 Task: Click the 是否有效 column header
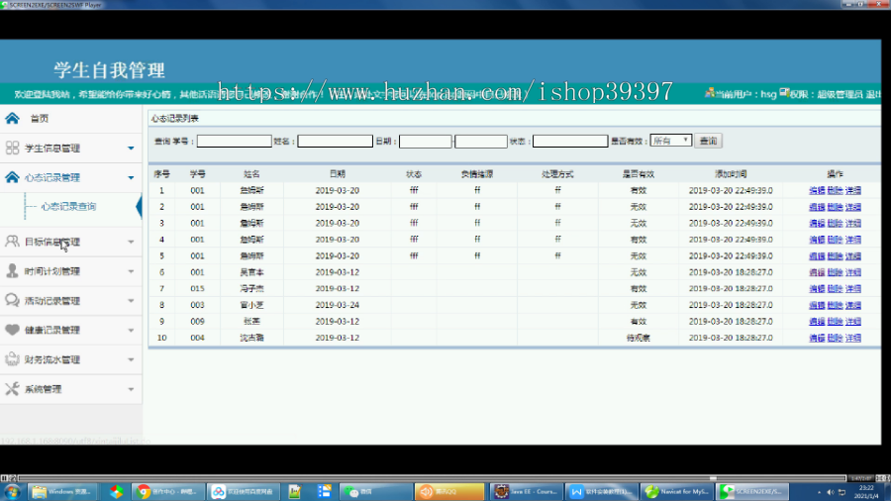point(639,174)
